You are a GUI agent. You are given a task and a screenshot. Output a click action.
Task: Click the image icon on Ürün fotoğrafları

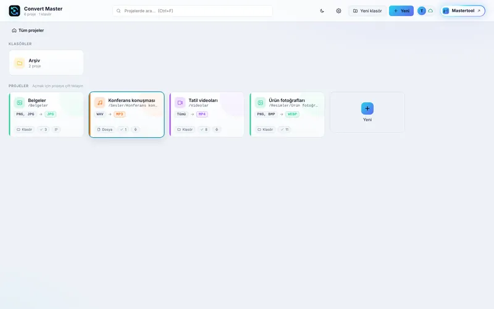tap(260, 103)
